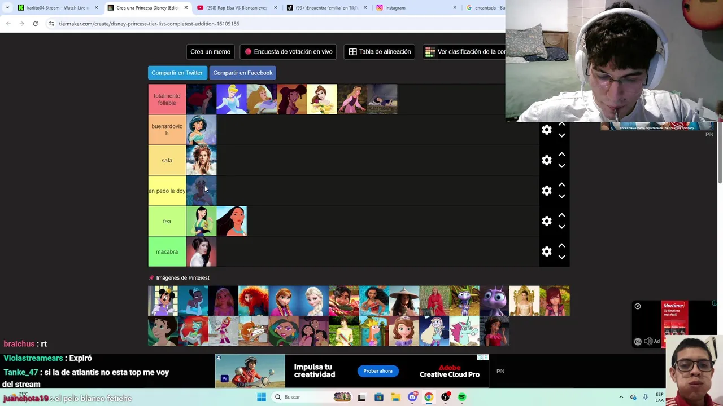
Task: Pick Sofia the First image from pool
Action: pos(404,331)
